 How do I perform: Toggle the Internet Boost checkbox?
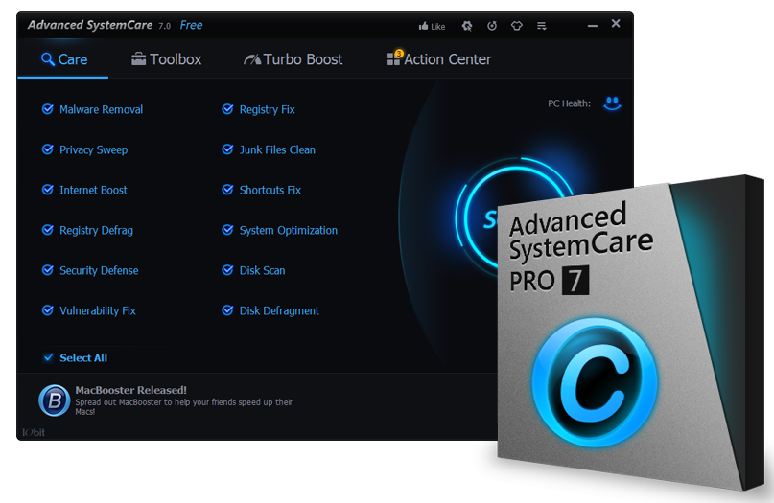47,190
